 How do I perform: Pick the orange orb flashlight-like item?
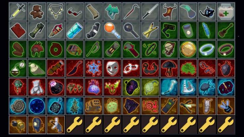(112, 30)
